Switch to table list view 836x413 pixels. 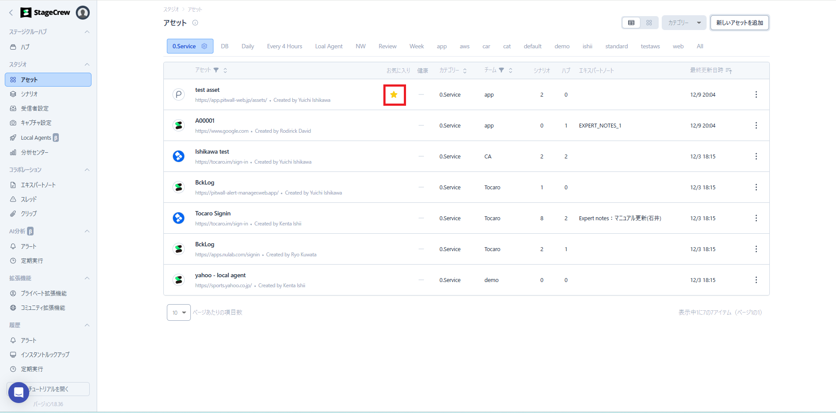(631, 23)
